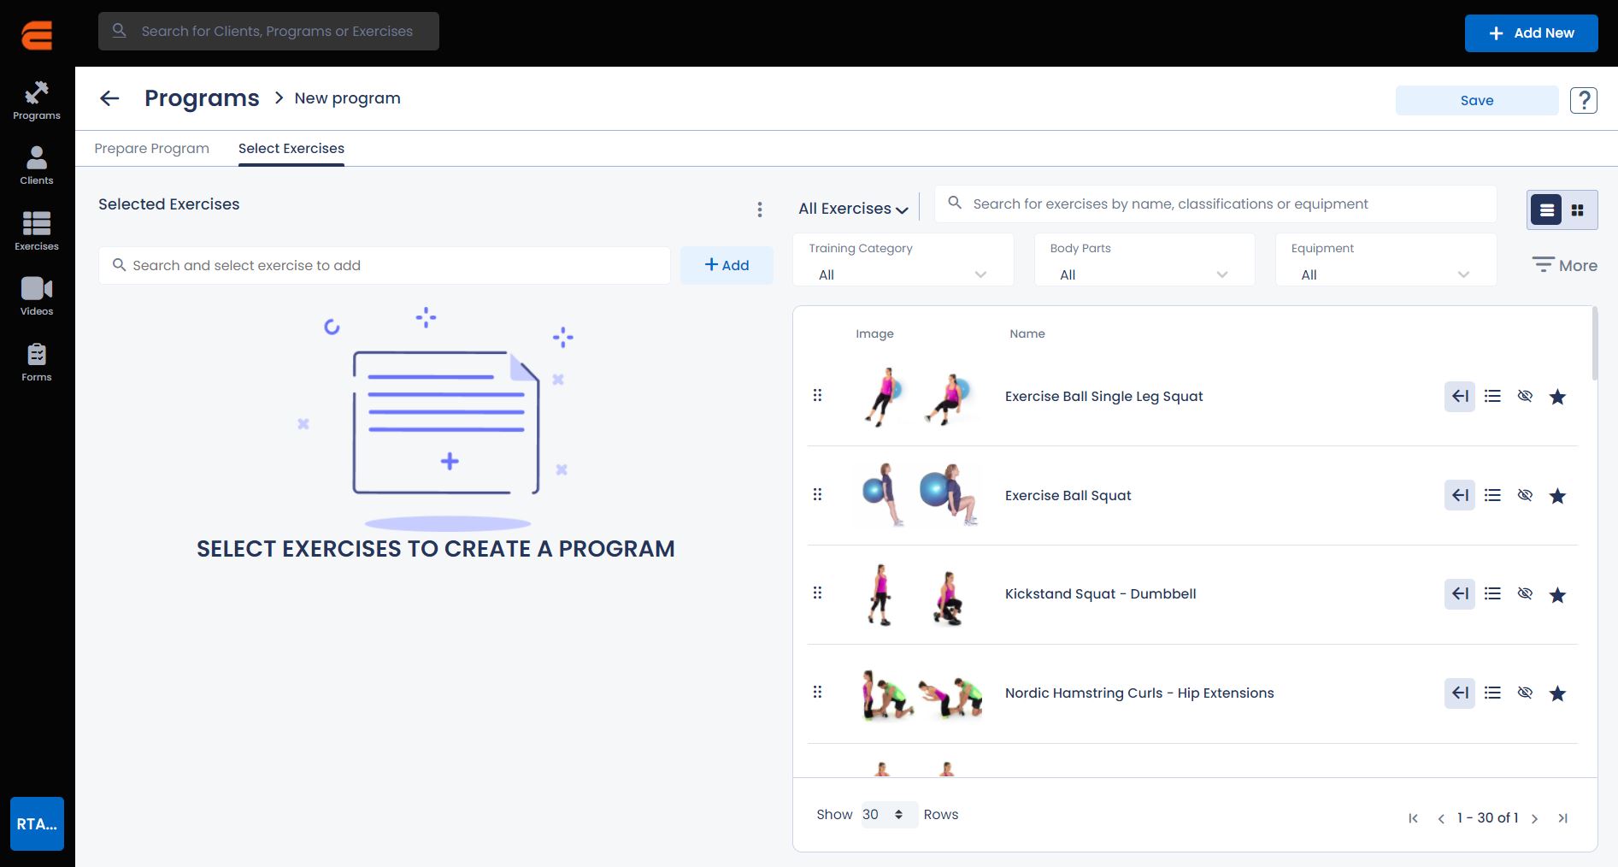Open Programs in the left sidebar

37,100
